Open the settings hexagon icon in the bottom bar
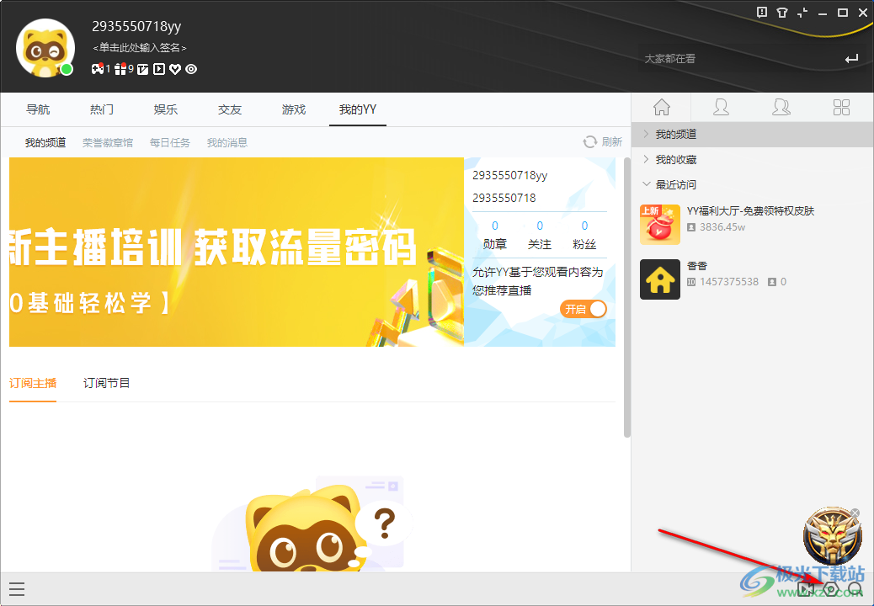Viewport: 874px width, 606px height. tap(831, 588)
